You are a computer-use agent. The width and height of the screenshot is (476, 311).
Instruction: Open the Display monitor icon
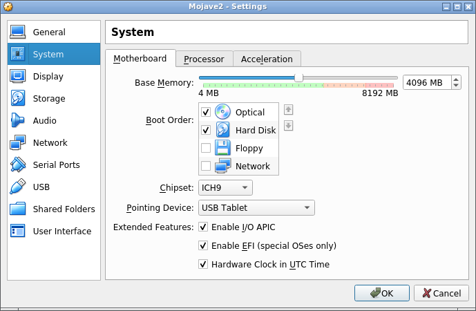17,76
